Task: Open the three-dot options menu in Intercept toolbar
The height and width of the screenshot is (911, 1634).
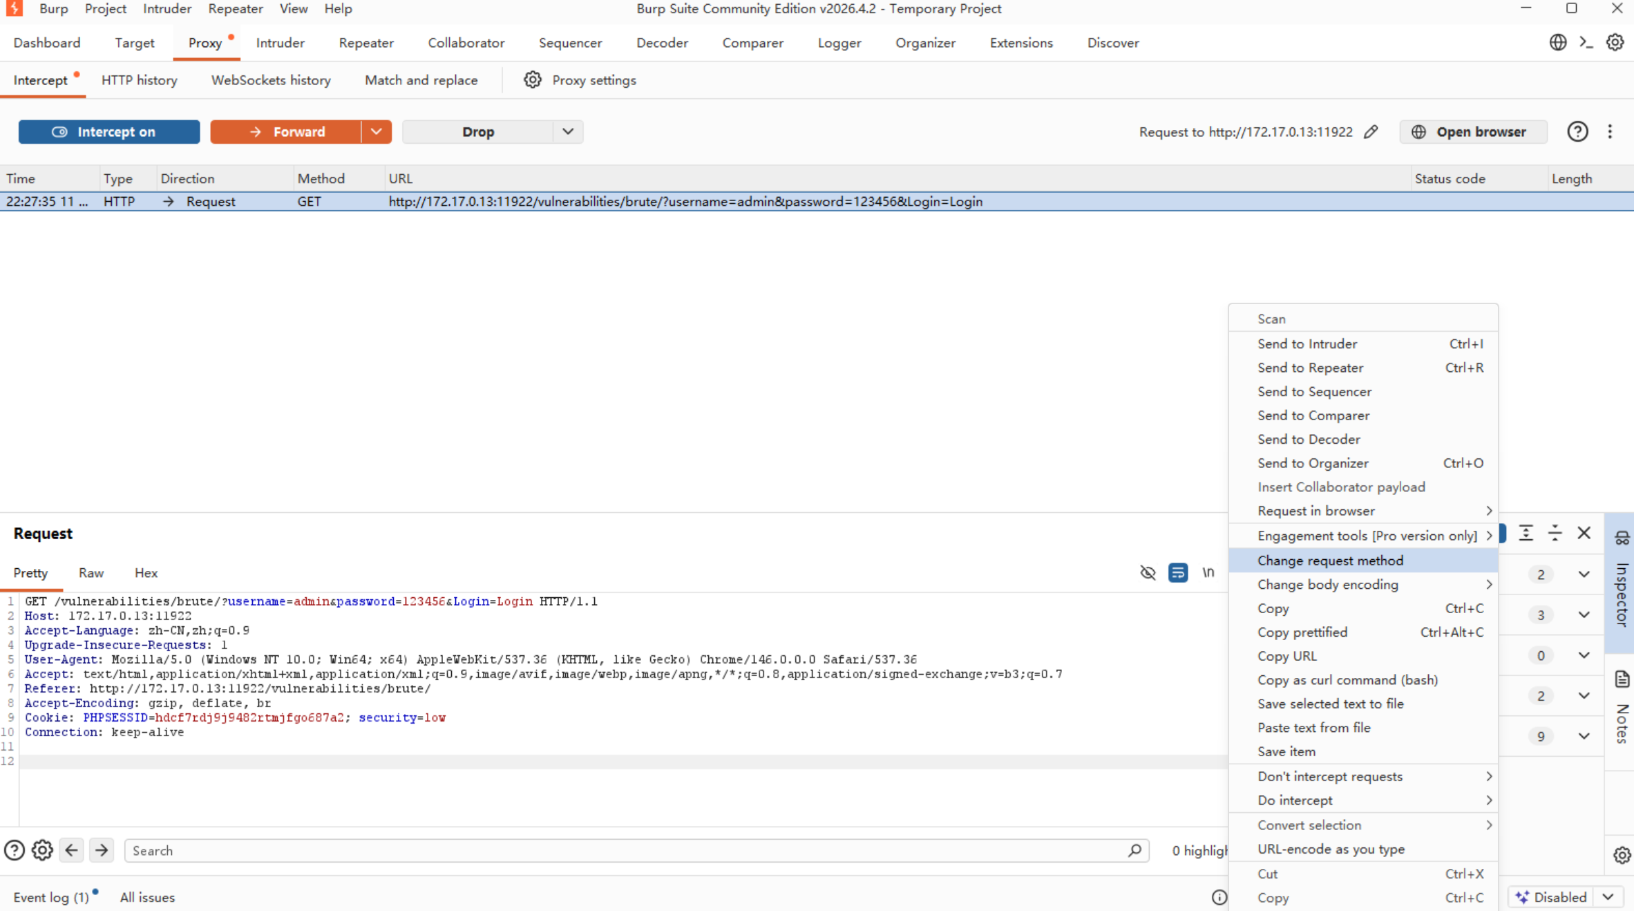Action: (x=1610, y=131)
